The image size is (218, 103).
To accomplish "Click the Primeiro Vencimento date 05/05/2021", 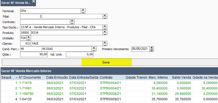I will (x=140, y=49).
